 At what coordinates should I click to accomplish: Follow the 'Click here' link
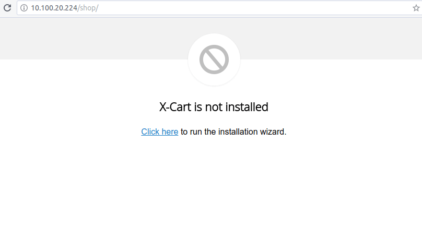tap(160, 132)
